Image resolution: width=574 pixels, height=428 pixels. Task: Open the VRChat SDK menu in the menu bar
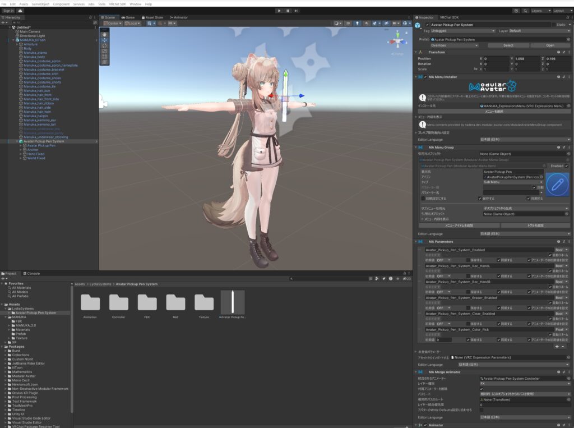pos(117,3)
